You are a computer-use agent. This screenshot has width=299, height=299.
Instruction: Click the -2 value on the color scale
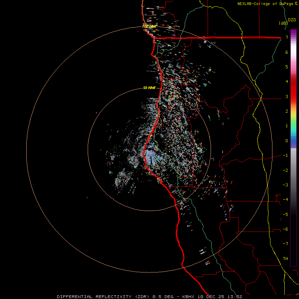pos(285,170)
